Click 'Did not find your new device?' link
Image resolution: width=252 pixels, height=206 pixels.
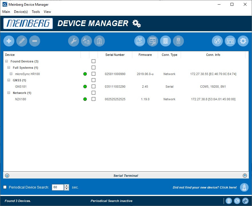point(204,187)
